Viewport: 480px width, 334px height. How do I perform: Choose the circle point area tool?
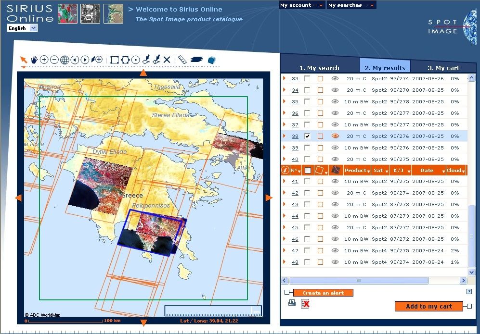point(136,60)
